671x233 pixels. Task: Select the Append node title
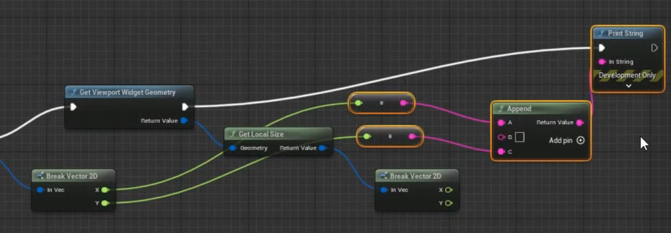(519, 109)
